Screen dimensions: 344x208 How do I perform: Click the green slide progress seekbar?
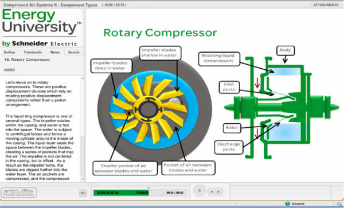(121, 193)
